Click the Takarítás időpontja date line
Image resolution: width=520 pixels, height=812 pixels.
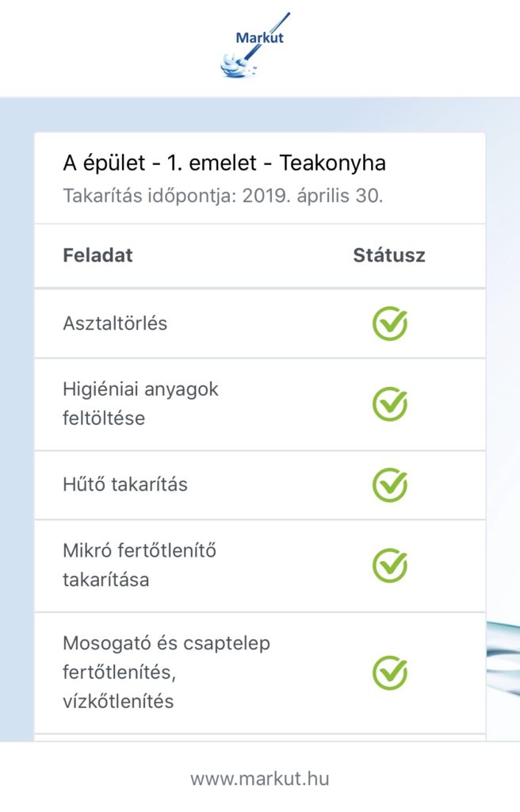point(223,196)
